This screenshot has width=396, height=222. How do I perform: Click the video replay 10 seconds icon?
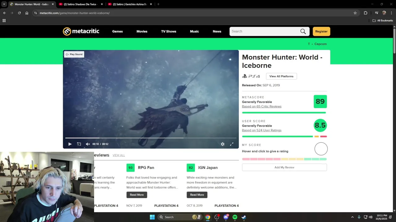point(79,144)
